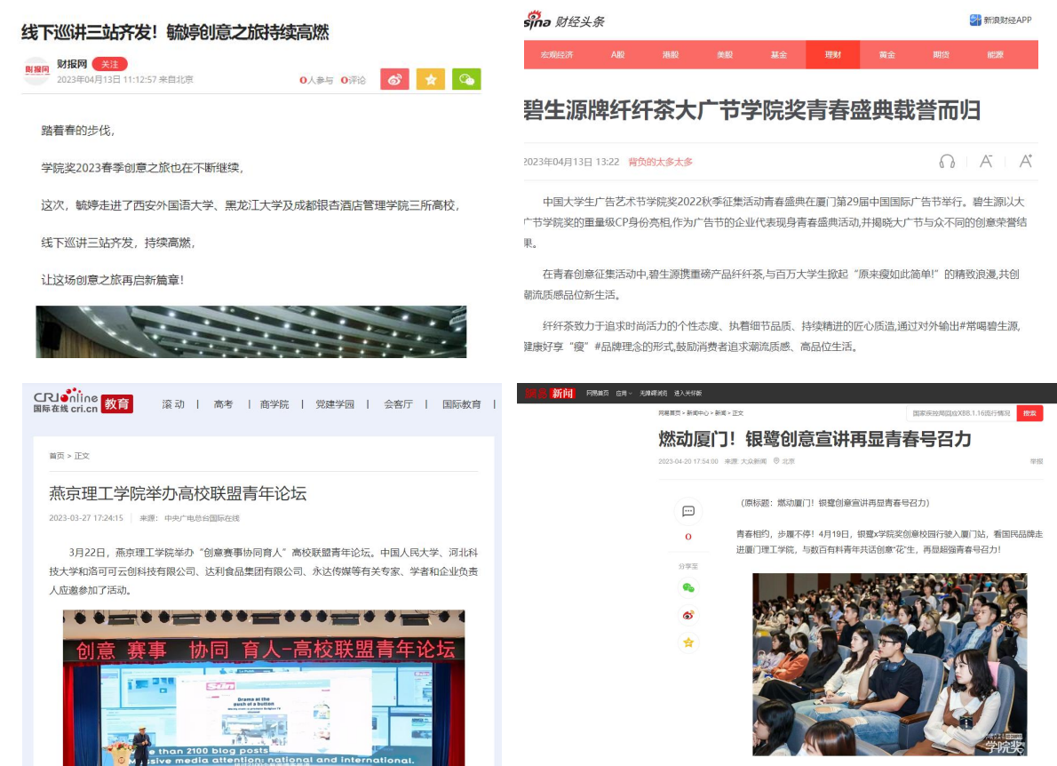Click 新闻中心 in the NetEase breadcrumb

tap(697, 413)
